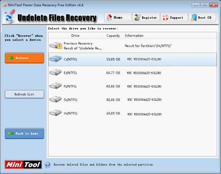Sort by the Drive column header
The height and width of the screenshot is (174, 221).
click(x=75, y=36)
